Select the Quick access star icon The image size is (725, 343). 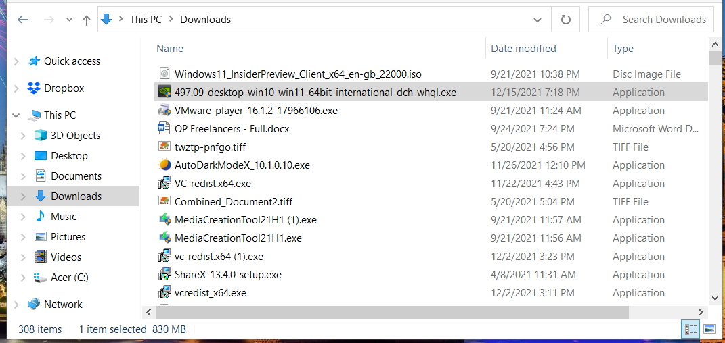click(34, 61)
